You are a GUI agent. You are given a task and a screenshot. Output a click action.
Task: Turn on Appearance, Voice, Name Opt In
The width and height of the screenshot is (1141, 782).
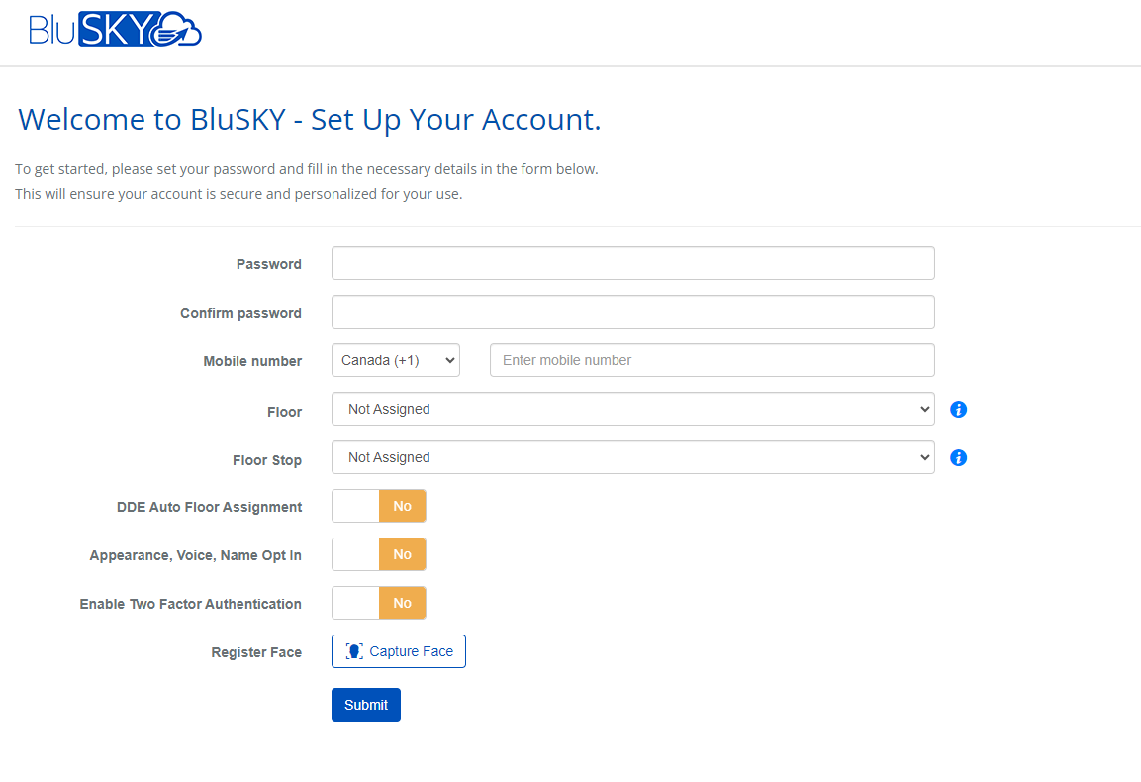379,553
